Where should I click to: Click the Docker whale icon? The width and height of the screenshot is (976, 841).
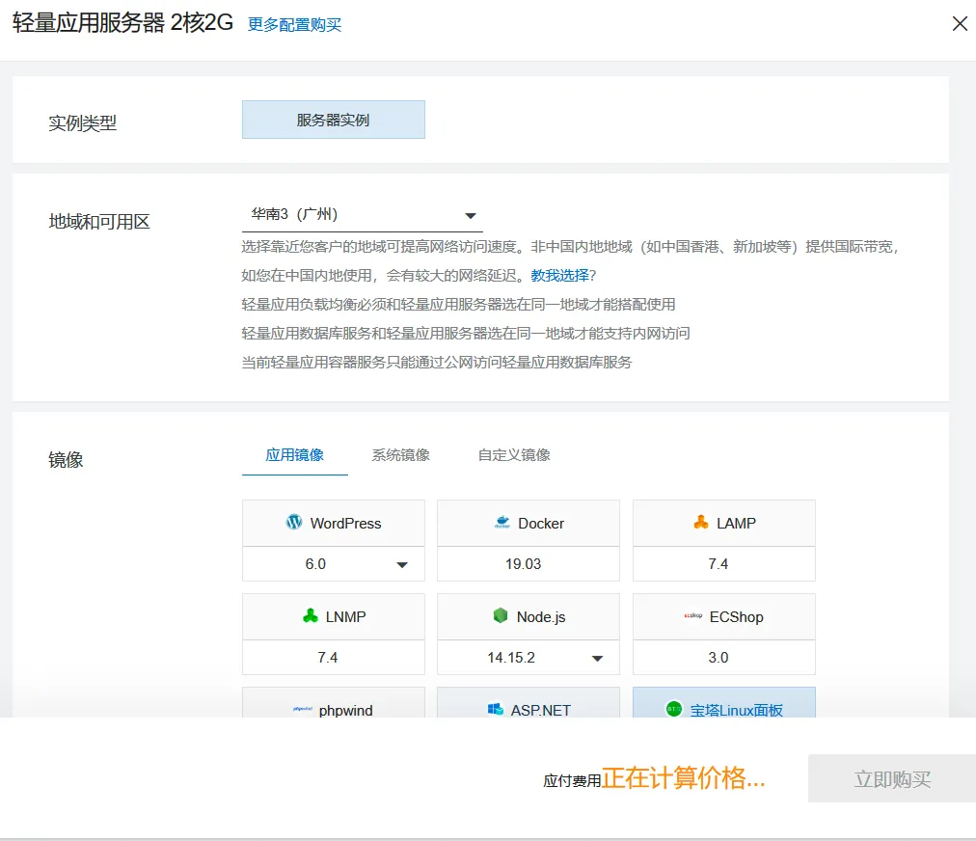click(x=502, y=523)
